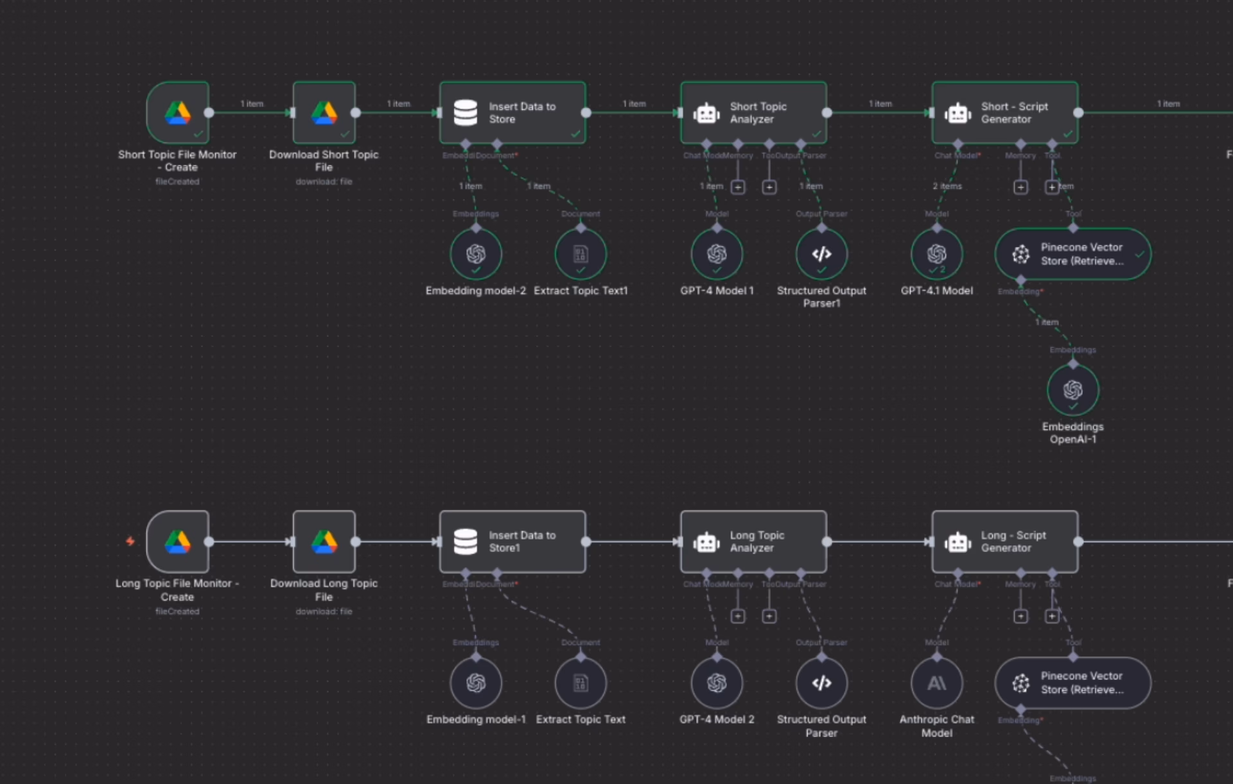Image resolution: width=1233 pixels, height=784 pixels.
Task: Select the Extract Topic Text document node
Action: (x=581, y=683)
